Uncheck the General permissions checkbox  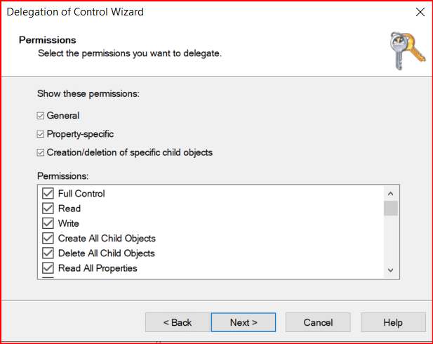pyautogui.click(x=41, y=116)
